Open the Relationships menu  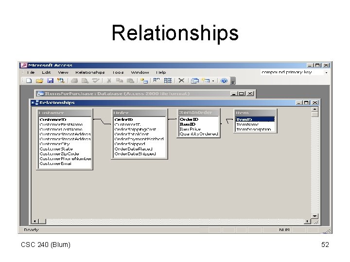point(90,72)
